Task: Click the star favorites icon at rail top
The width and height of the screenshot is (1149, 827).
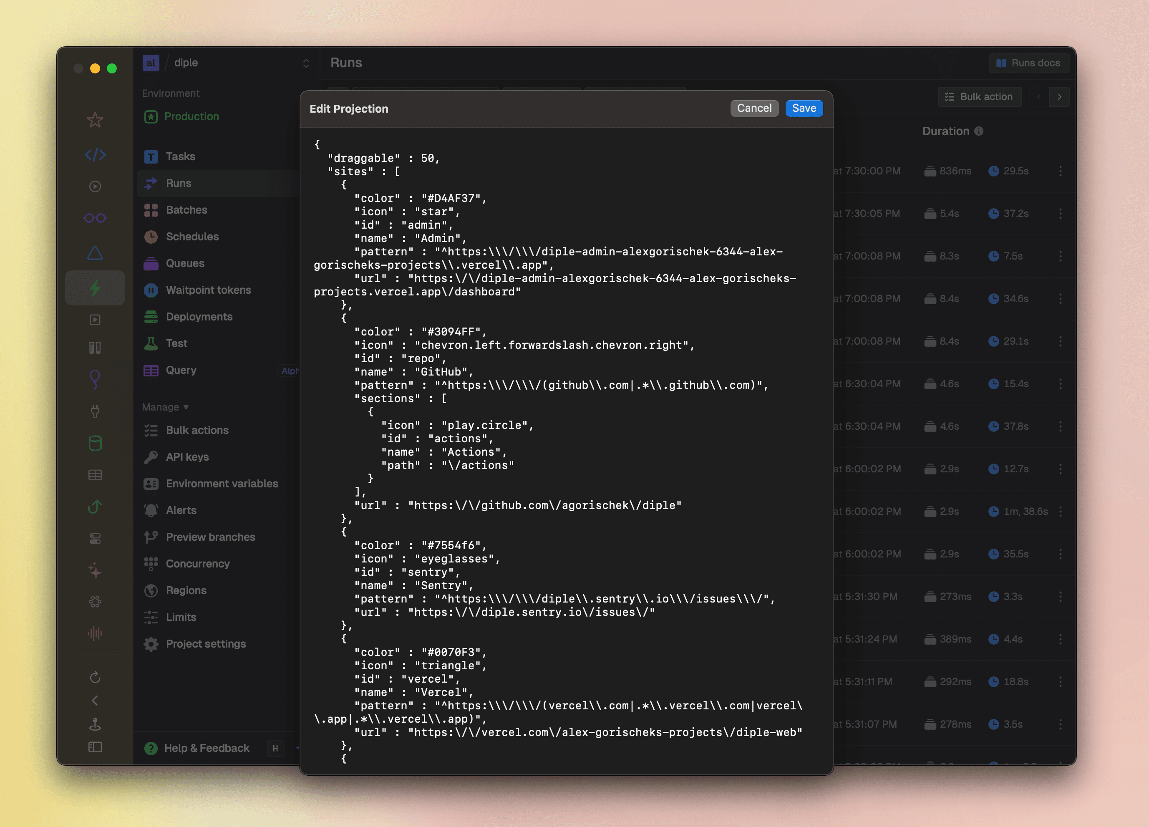Action: pos(95,120)
